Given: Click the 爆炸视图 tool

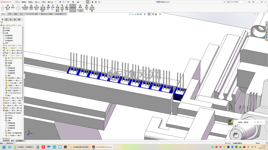Looking at the screenshot, I should coord(67,7).
